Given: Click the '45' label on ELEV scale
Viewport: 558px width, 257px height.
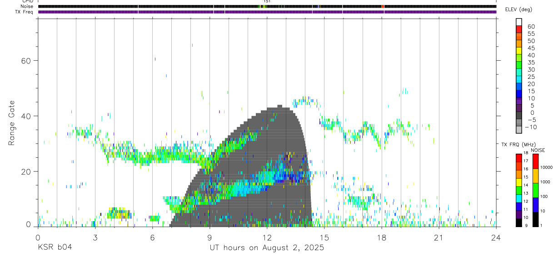Looking at the screenshot, I should pos(531,48).
